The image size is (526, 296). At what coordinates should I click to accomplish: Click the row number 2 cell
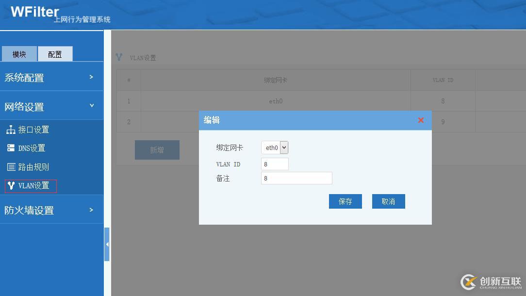coord(129,122)
